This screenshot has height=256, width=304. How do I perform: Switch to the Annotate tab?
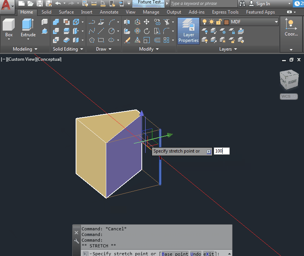[109, 12]
